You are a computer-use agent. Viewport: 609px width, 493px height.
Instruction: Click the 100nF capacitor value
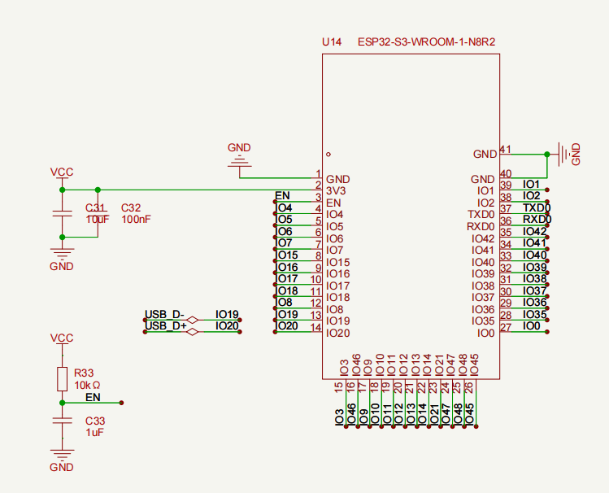point(136,220)
